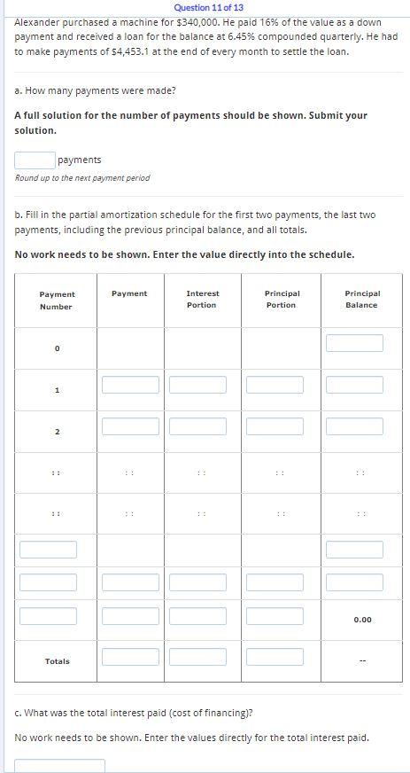Select Interest Portion field in row 2
410x773 pixels.
(197, 426)
